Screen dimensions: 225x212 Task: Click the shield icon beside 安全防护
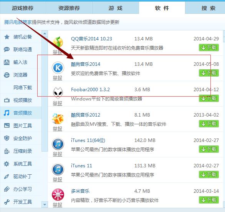click(x=7, y=138)
